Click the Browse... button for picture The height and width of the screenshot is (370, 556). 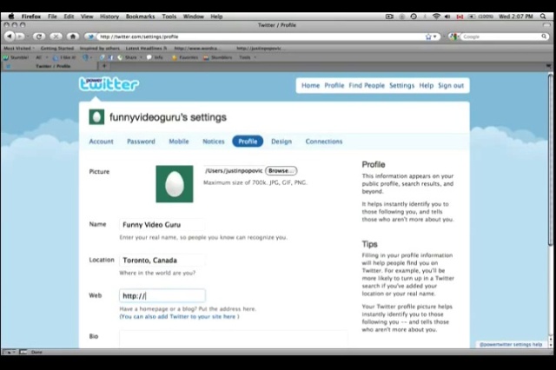[x=281, y=171]
